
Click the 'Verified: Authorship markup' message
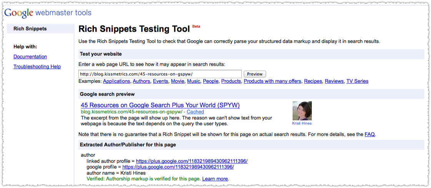point(143,179)
